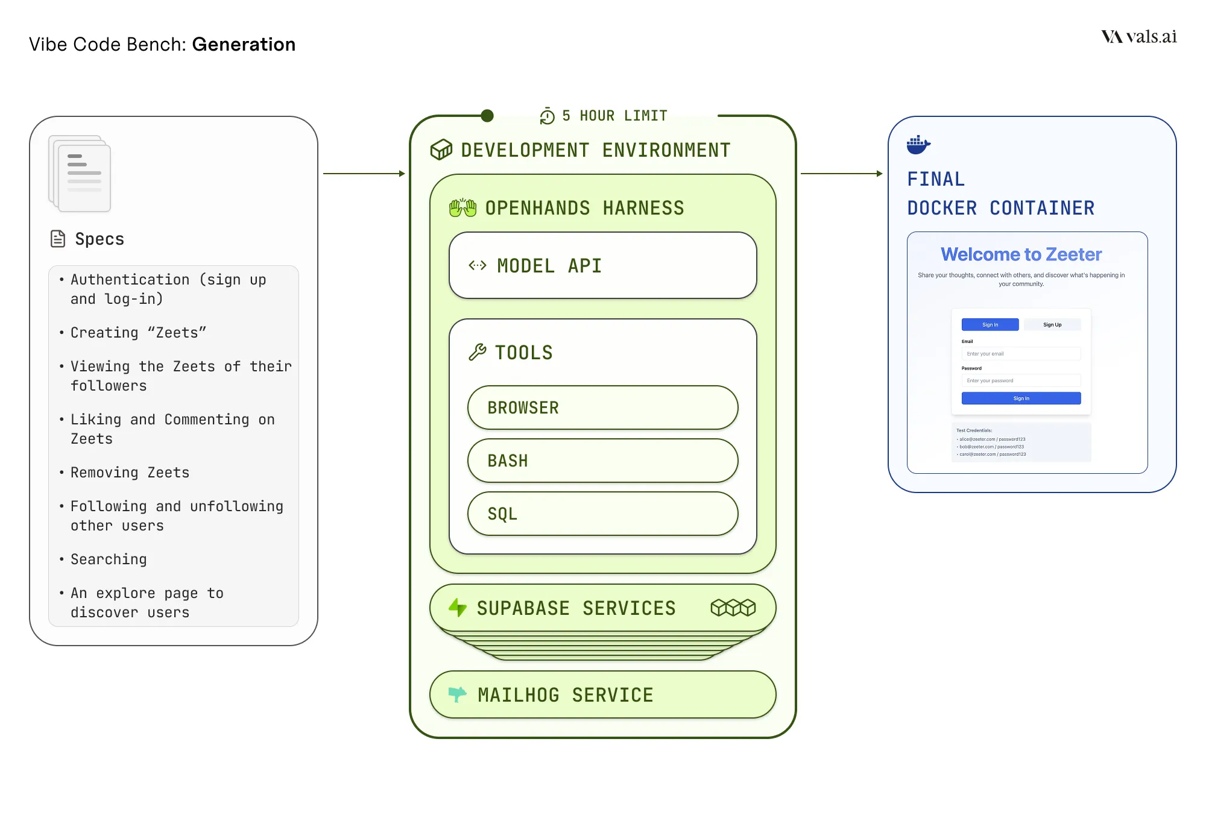1206x815 pixels.
Task: Click the pig icon on MAILHOG SERVICE
Action: [457, 694]
